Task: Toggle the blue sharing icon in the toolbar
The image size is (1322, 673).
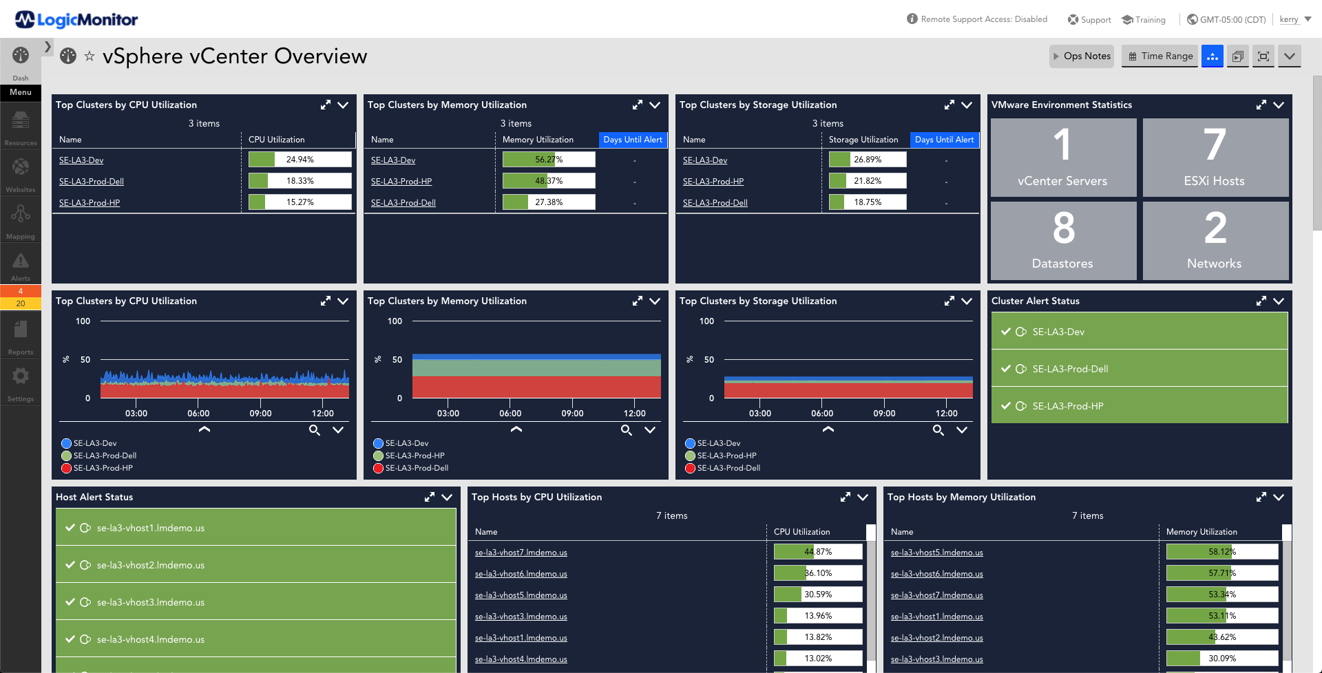Action: 1213,56
